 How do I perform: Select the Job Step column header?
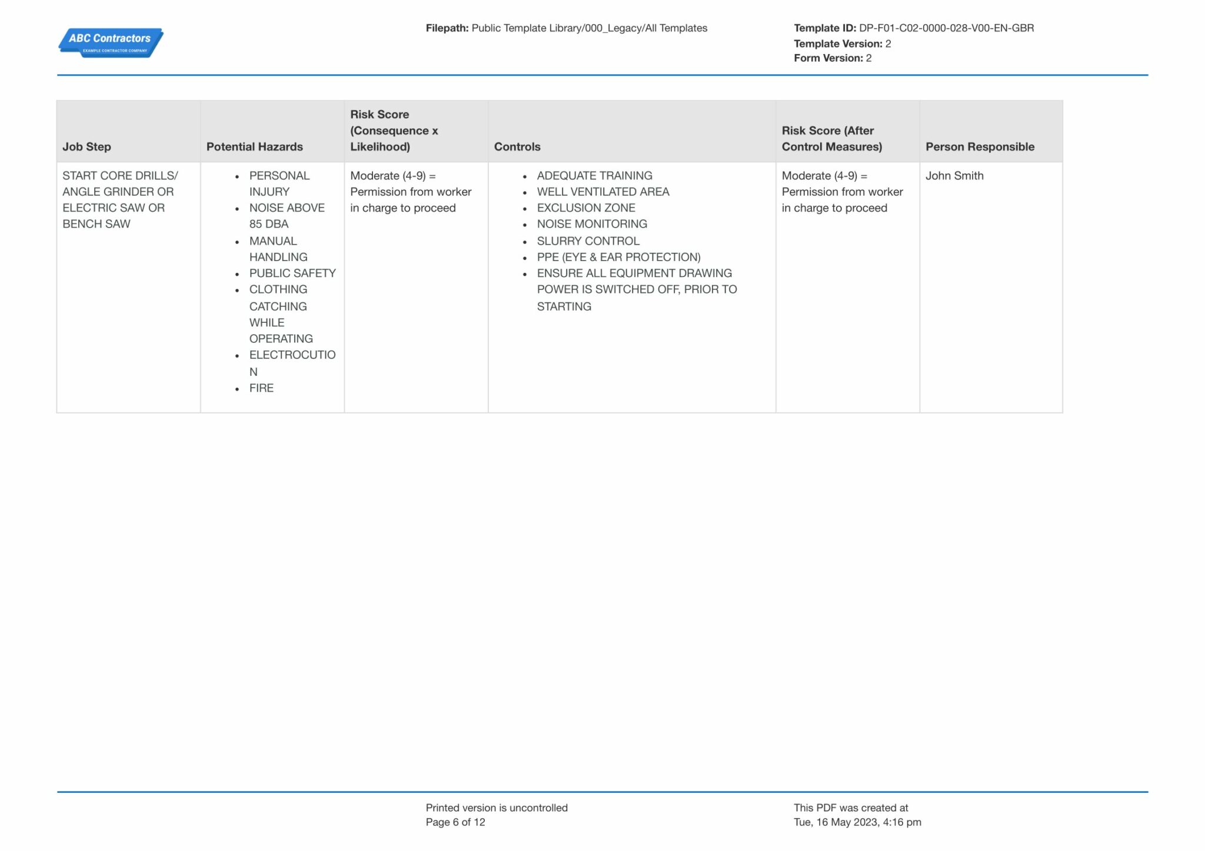tap(81, 146)
